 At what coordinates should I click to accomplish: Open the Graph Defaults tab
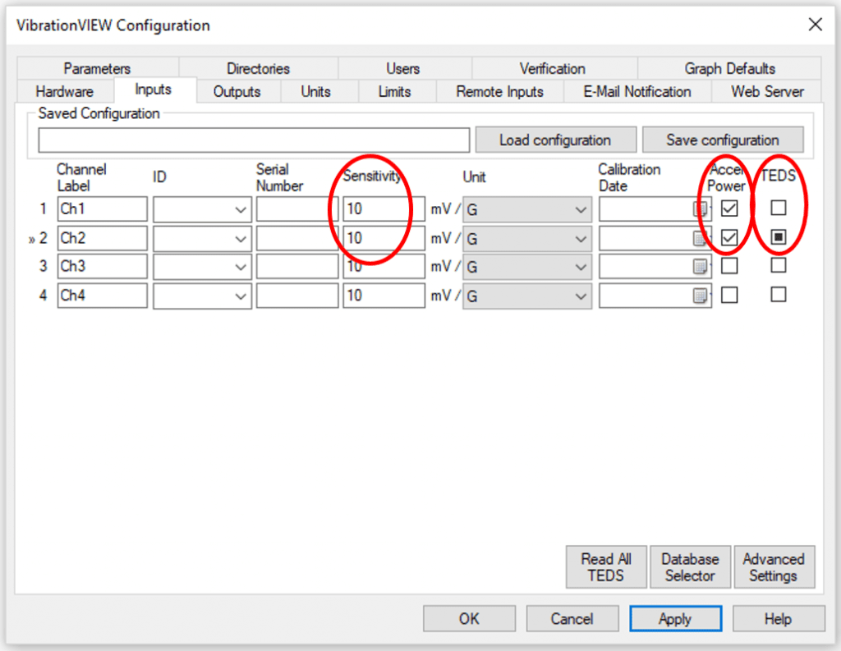(729, 69)
